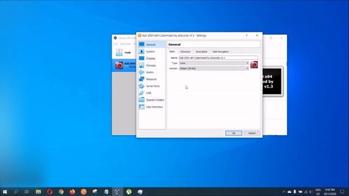Click the Cancel button
Viewport: 349px width, 196px height.
point(252,133)
